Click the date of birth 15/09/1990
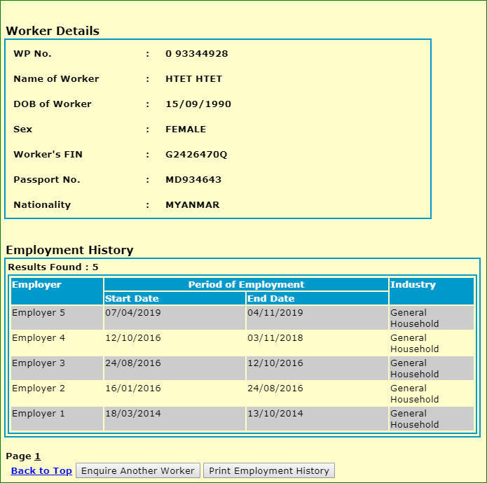The width and height of the screenshot is (487, 483). 198,104
